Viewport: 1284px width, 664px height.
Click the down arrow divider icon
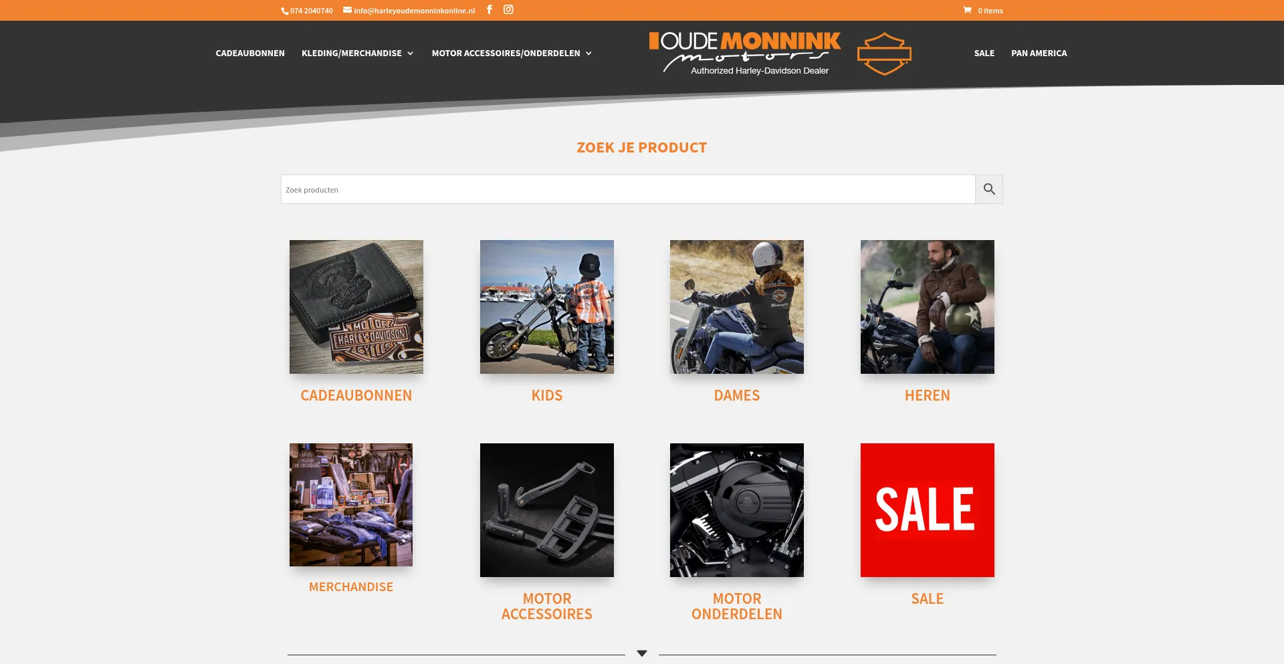click(642, 653)
